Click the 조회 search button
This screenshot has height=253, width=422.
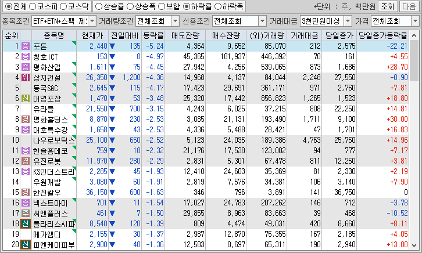click(x=388, y=6)
